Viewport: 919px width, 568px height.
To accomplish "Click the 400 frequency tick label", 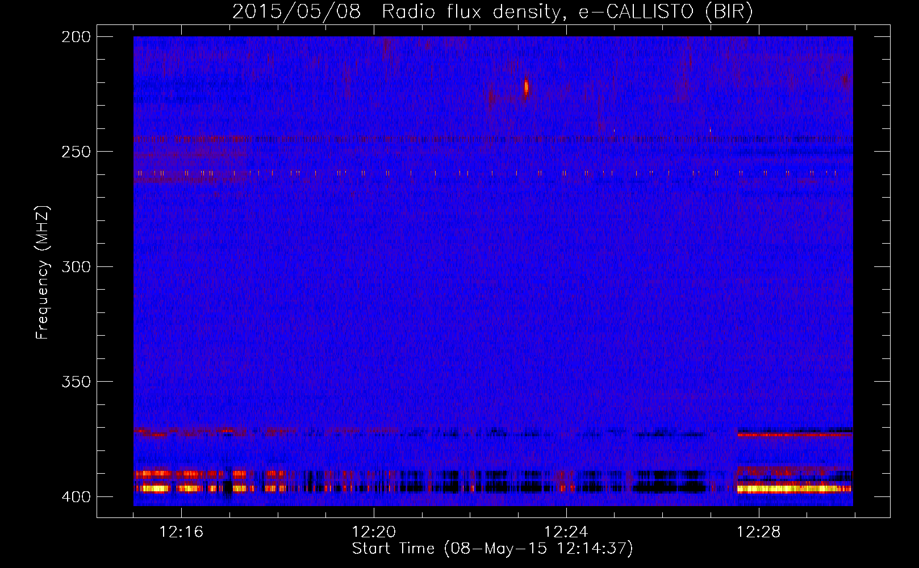I will click(x=76, y=497).
